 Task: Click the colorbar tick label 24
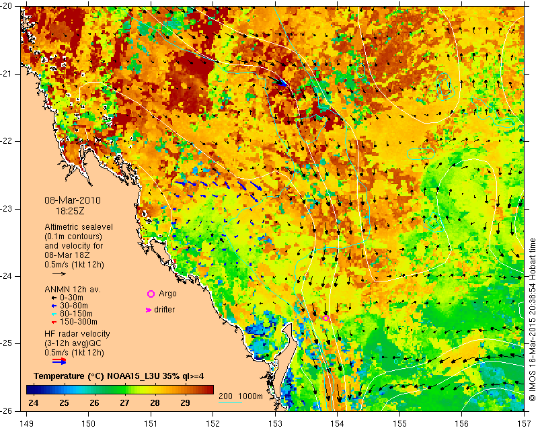pyautogui.click(x=33, y=403)
